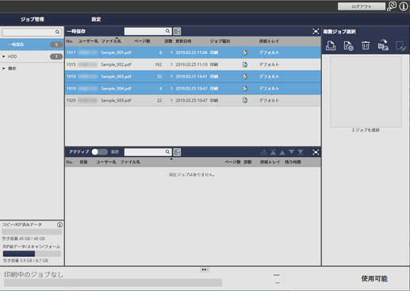Open the ジョブ管理 tab
This screenshot has height=291, width=410.
pos(33,19)
